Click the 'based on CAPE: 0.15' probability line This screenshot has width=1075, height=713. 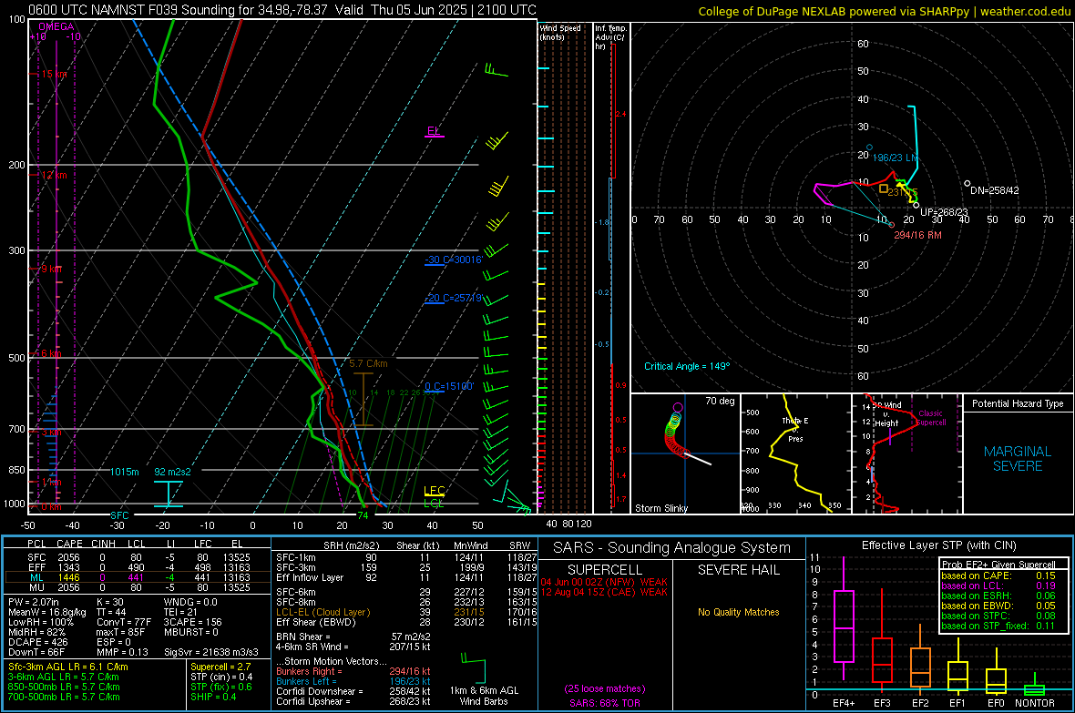[x=998, y=575]
